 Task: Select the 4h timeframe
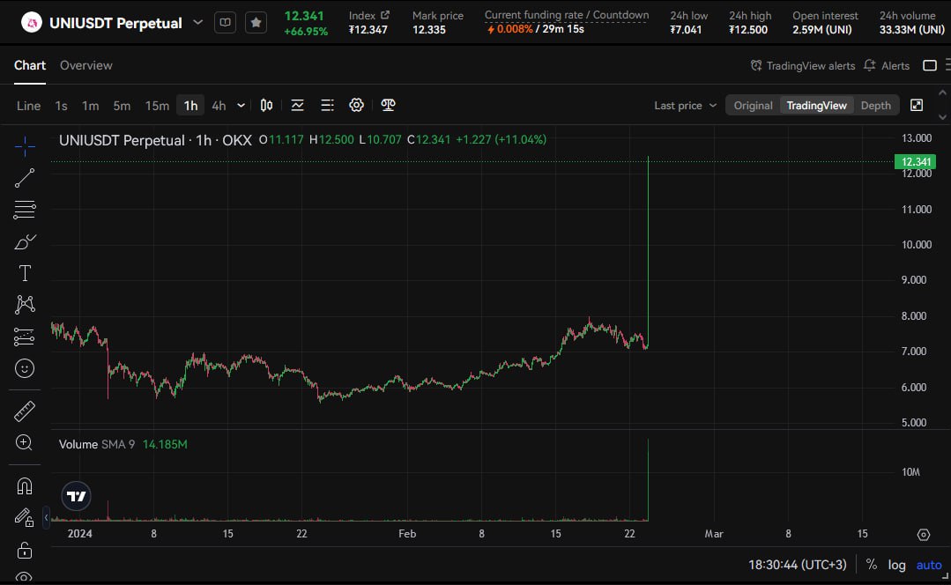[219, 106]
